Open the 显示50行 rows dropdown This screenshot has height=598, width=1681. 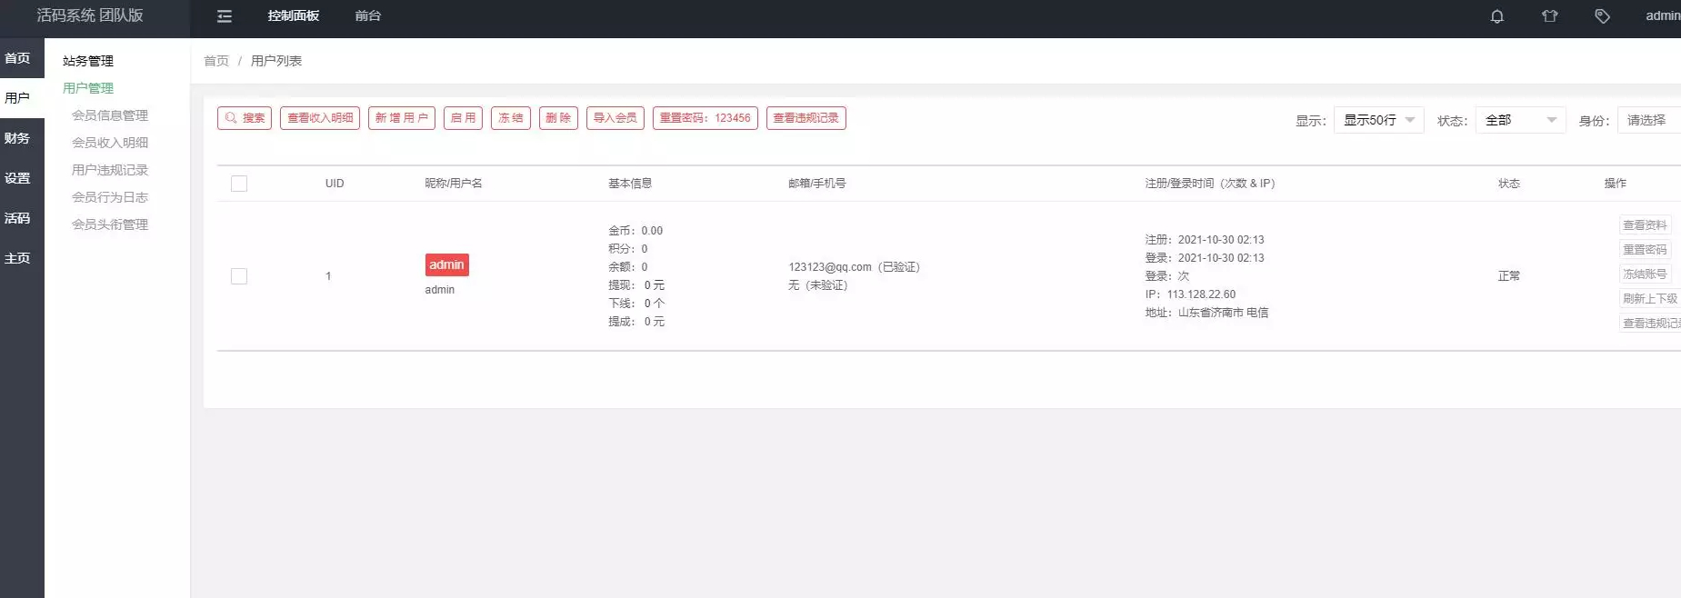point(1378,120)
